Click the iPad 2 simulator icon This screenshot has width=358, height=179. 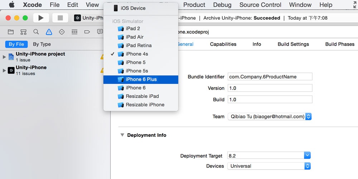(121, 29)
